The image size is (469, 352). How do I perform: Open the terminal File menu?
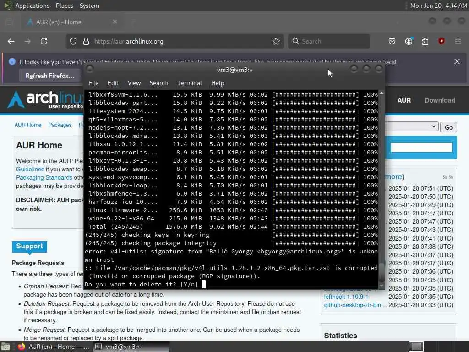point(93,83)
